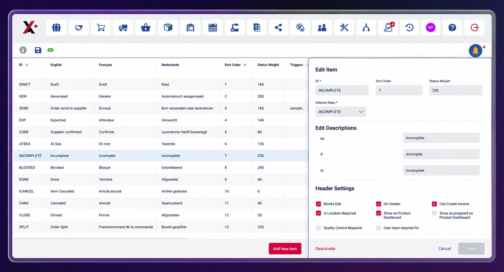Open the calendar planning icon

click(x=213, y=28)
